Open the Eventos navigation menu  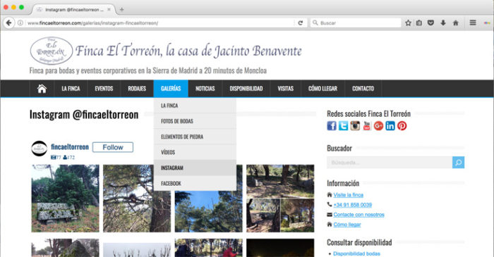coord(104,89)
